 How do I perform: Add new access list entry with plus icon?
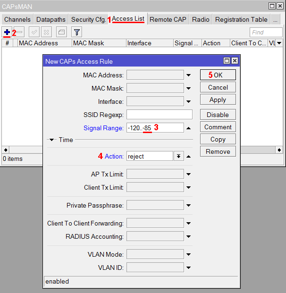pyautogui.click(x=7, y=32)
